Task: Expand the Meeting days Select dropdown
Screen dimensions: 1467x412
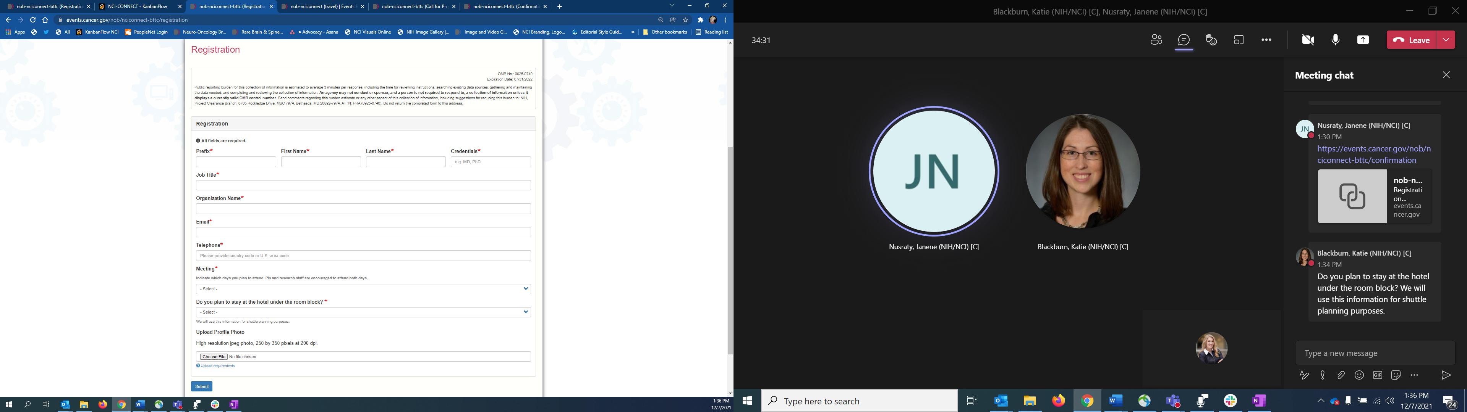Action: [x=363, y=288]
